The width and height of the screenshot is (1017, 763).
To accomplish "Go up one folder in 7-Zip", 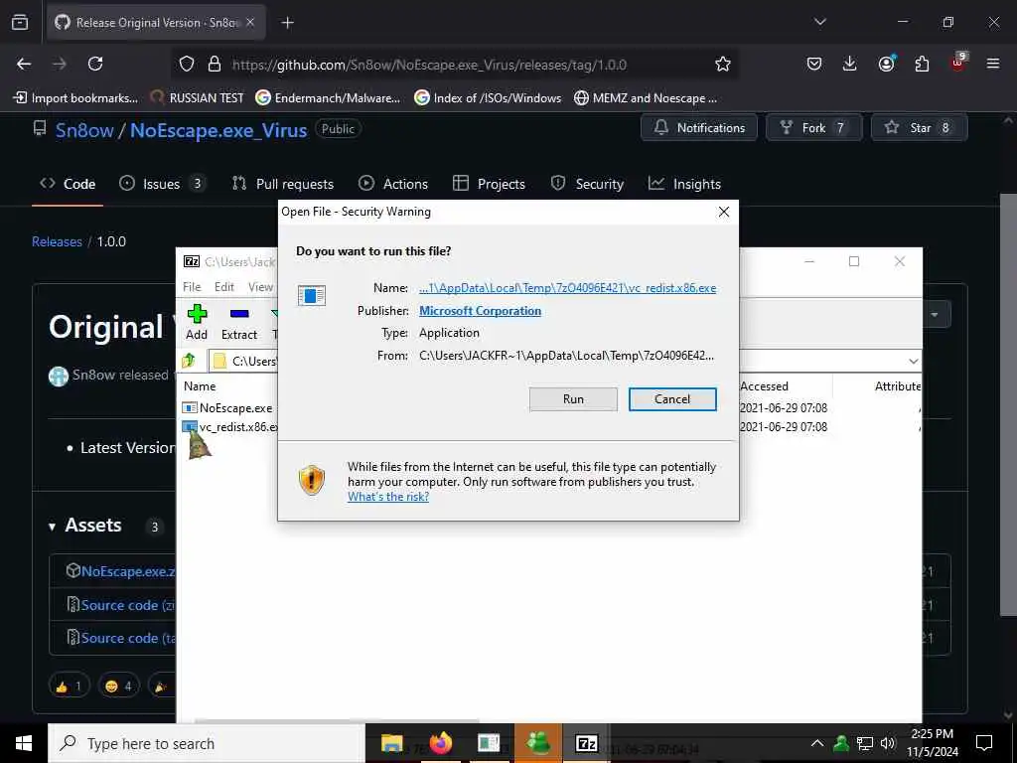I will coord(189,360).
